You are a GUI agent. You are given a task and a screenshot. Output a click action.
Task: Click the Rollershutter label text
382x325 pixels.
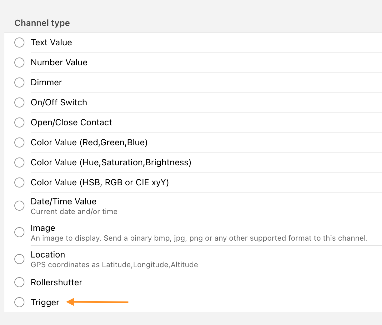point(56,282)
